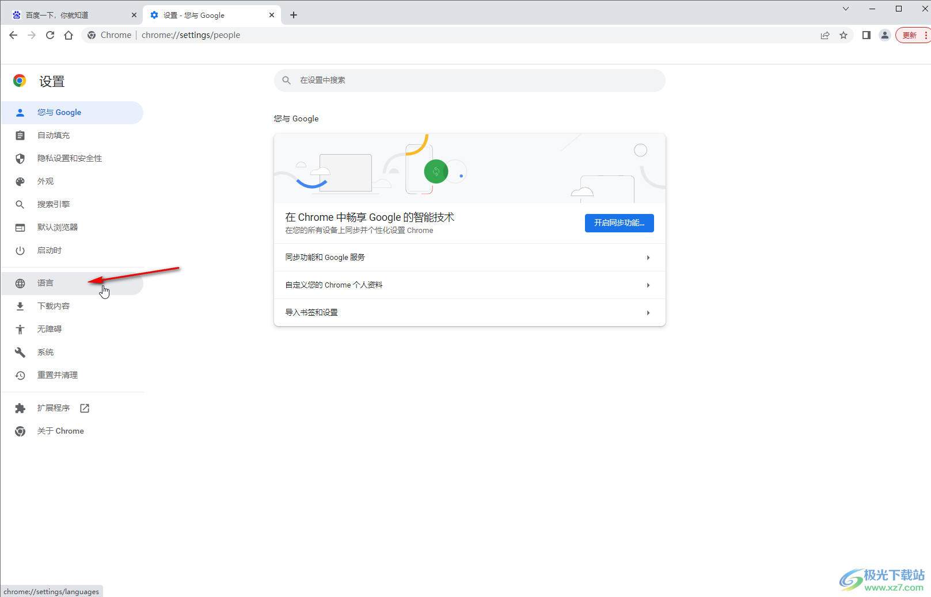
Task: Open the side panel icon
Action: tap(866, 35)
